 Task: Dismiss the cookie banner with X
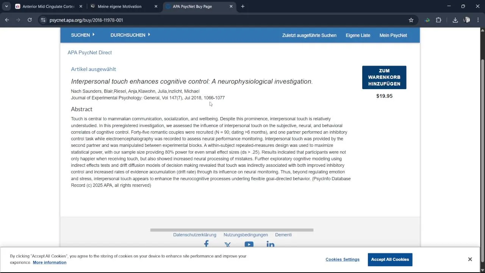tap(470, 259)
